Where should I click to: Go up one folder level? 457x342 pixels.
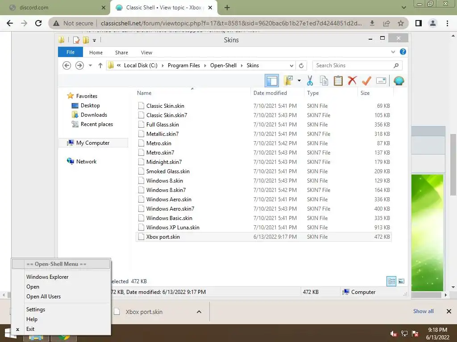pyautogui.click(x=100, y=65)
